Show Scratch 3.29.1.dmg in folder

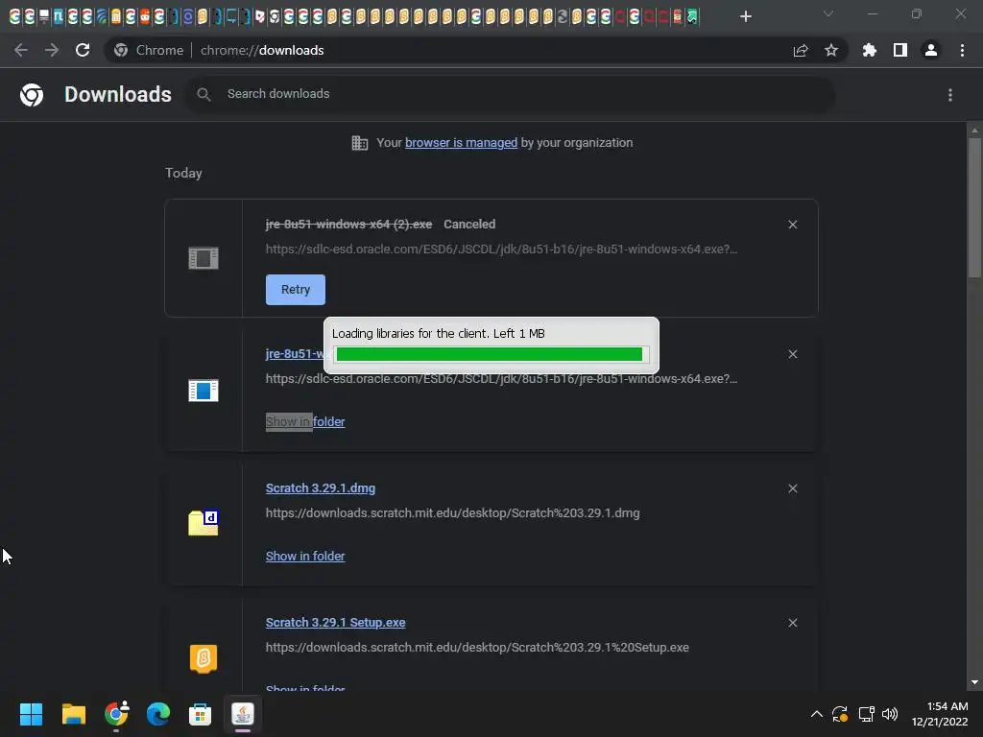305,556
